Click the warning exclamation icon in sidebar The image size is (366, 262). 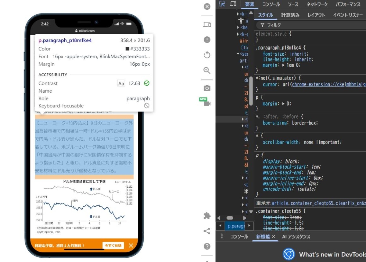click(x=207, y=40)
